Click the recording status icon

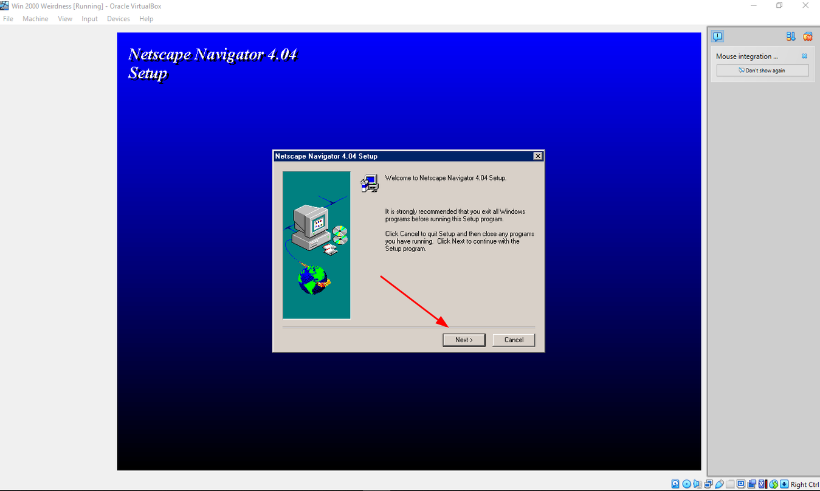752,484
